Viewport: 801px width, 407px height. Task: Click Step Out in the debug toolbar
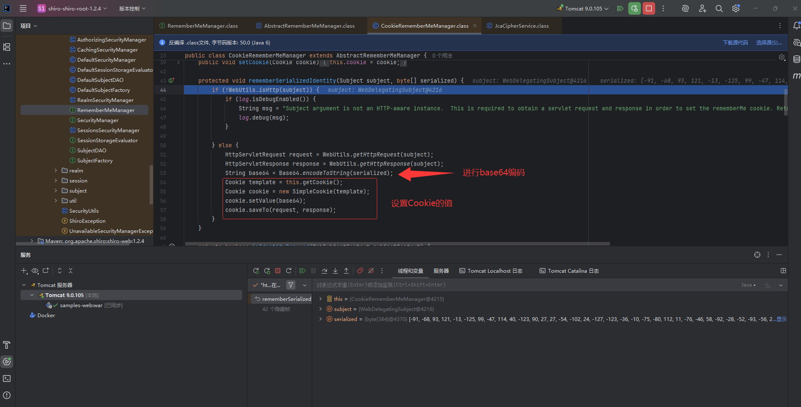point(346,271)
